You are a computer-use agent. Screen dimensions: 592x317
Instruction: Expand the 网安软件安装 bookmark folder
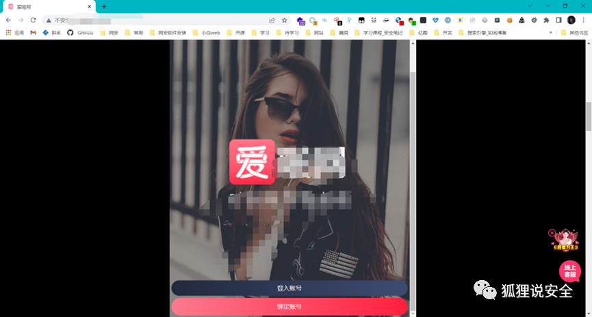[x=168, y=33]
